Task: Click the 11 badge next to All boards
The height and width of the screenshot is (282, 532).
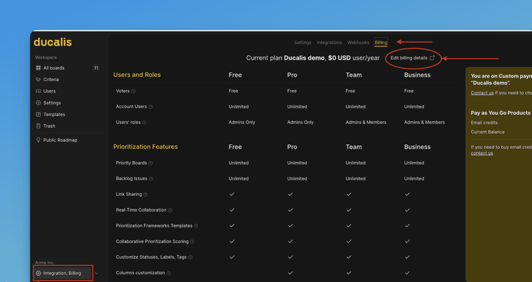Action: tap(96, 68)
